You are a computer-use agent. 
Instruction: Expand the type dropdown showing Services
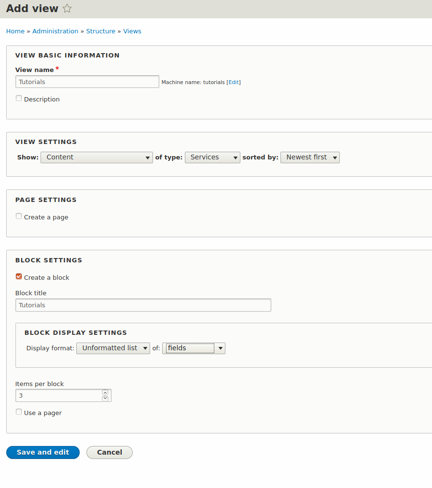tap(212, 158)
